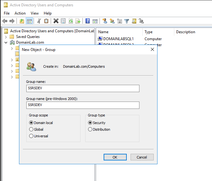Screen dimensions: 212x181
Task: Sort by the Name column header
Action: pyautogui.click(x=119, y=32)
